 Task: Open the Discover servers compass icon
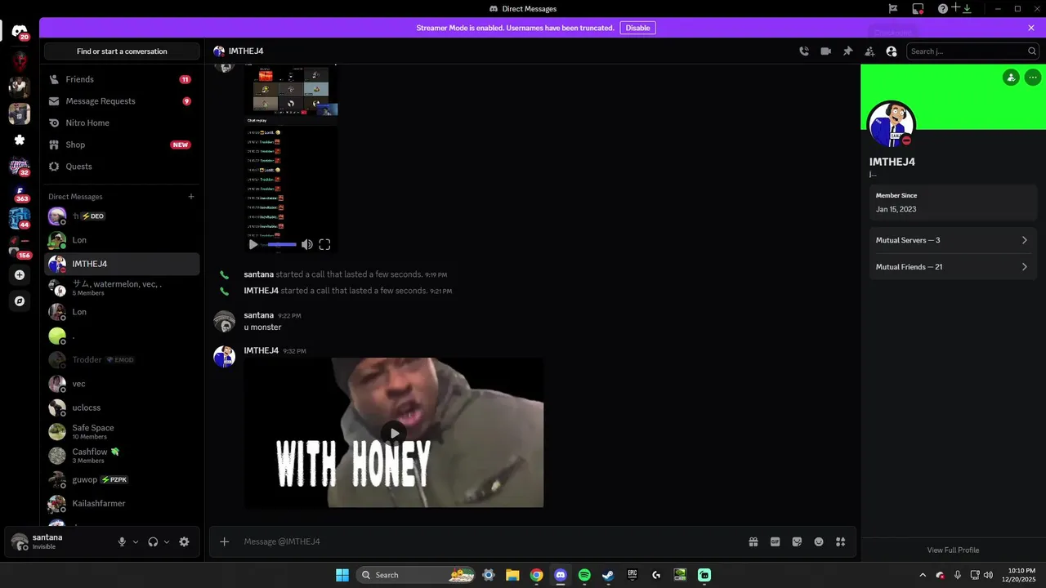(x=20, y=301)
